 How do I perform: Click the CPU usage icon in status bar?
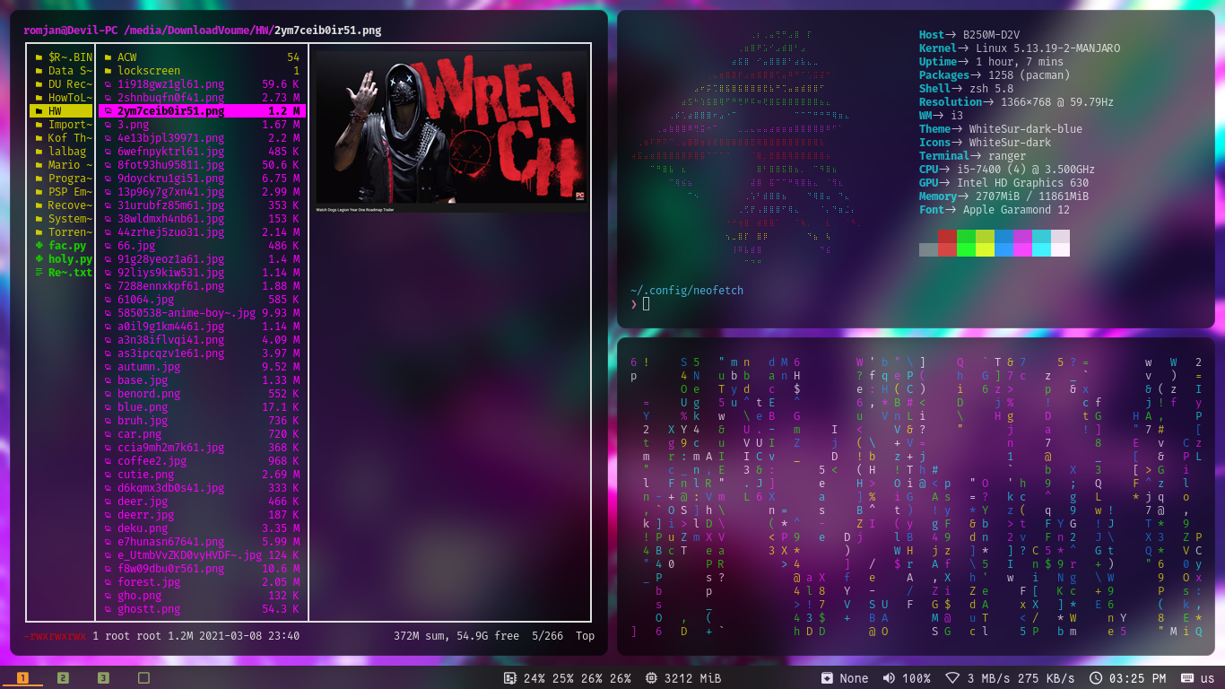[509, 678]
